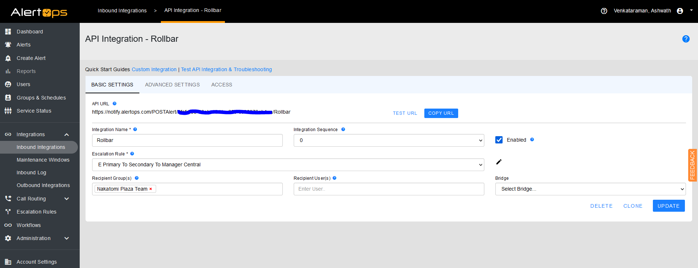
Task: Click the Recipient User(s) info icon
Action: (334, 178)
